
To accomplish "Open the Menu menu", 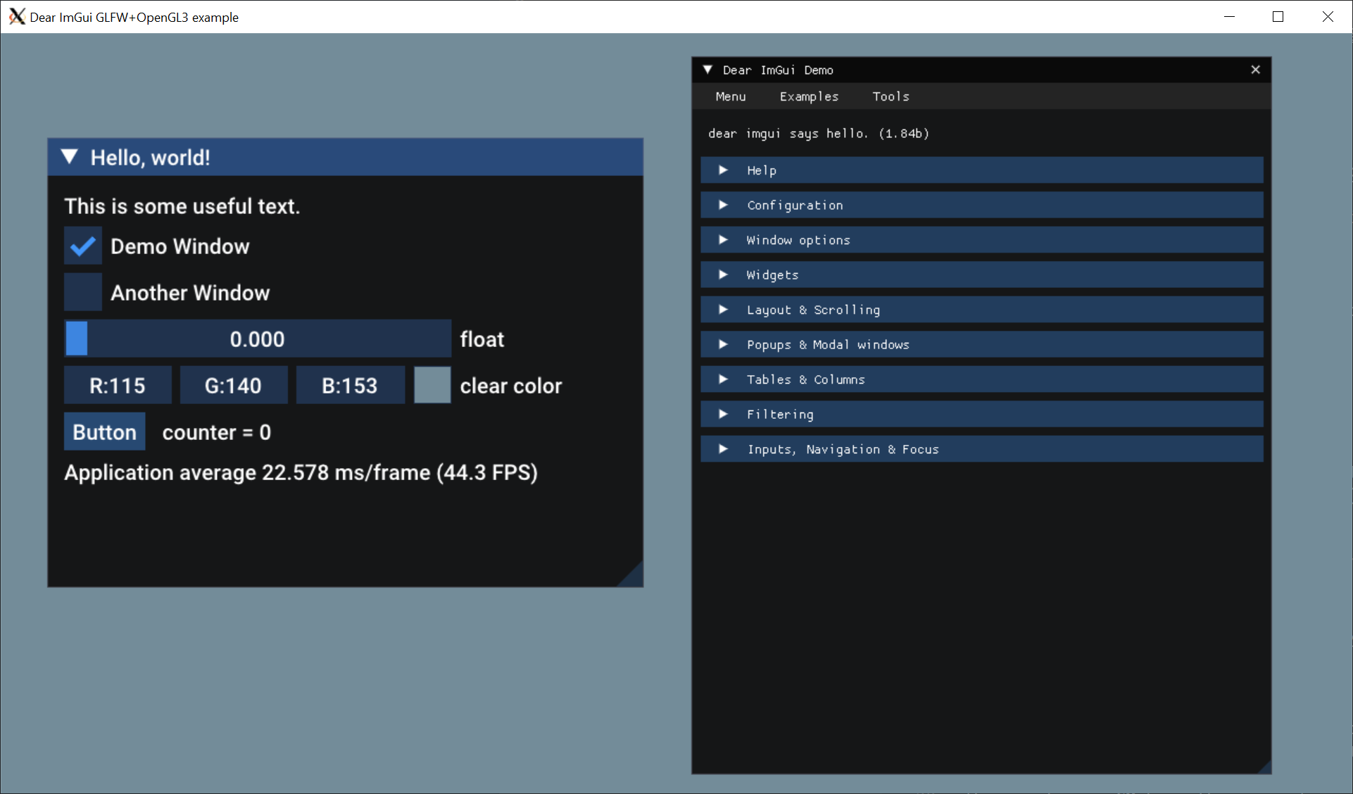I will (730, 96).
